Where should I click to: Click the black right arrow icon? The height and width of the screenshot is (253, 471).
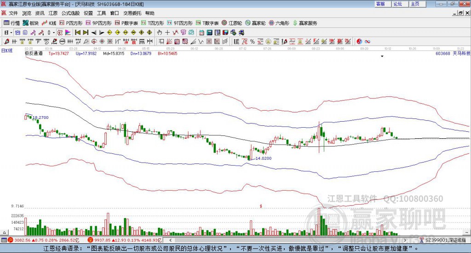102,33
